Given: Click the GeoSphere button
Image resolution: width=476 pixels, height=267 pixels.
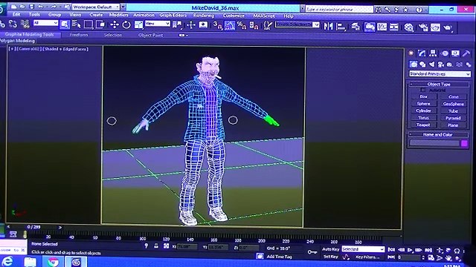Looking at the screenshot, I should click(453, 104).
